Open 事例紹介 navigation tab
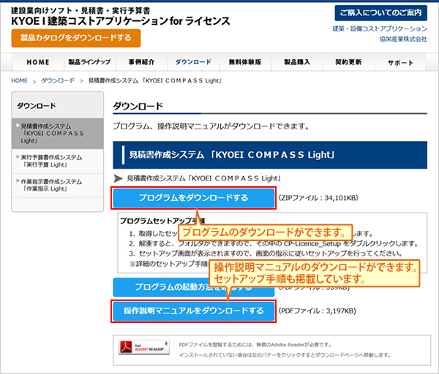Screen dimensions: 439x374 [141, 62]
